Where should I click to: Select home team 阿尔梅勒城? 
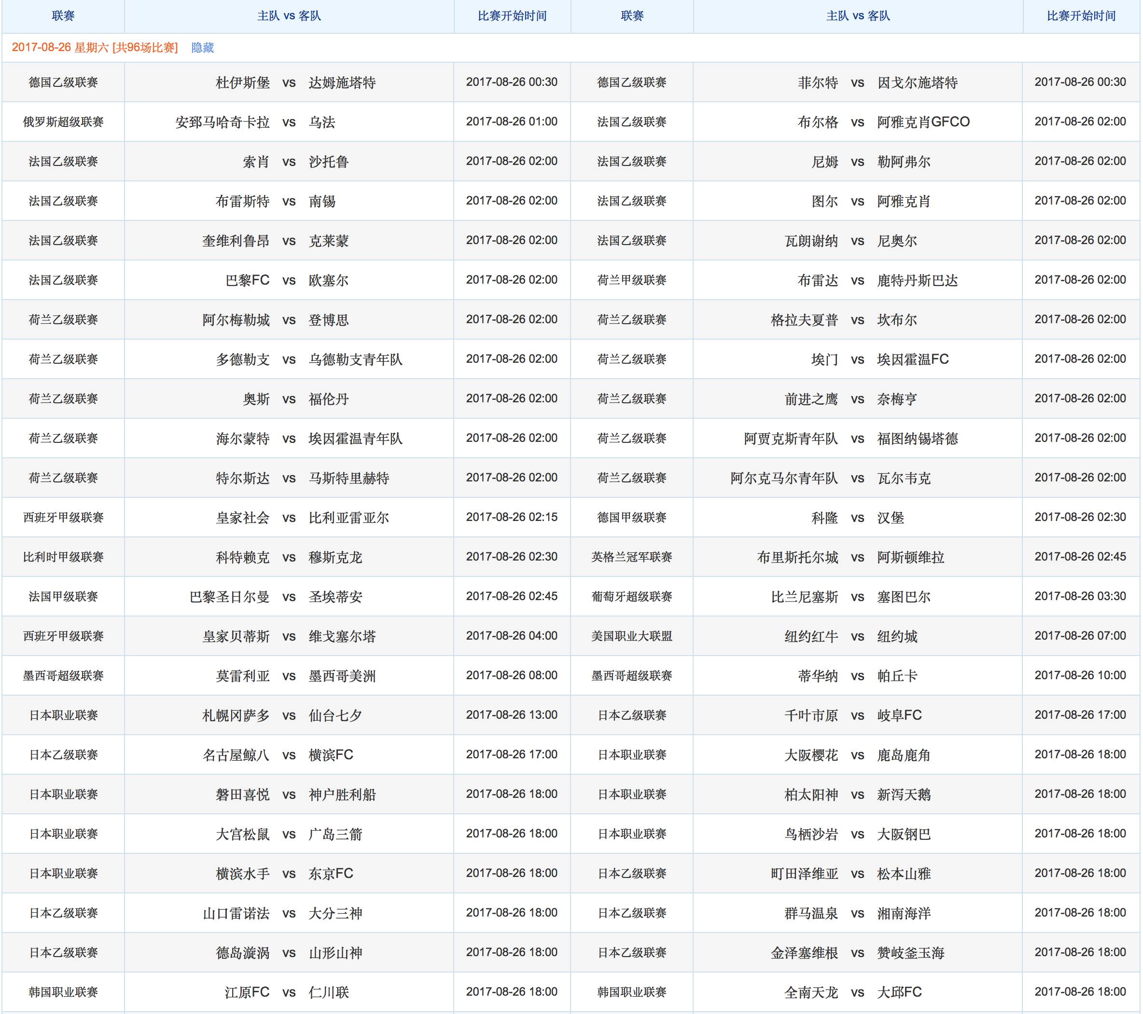coord(236,320)
